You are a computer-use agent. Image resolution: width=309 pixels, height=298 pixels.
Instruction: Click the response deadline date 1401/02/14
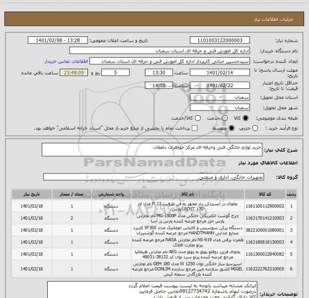(220, 73)
